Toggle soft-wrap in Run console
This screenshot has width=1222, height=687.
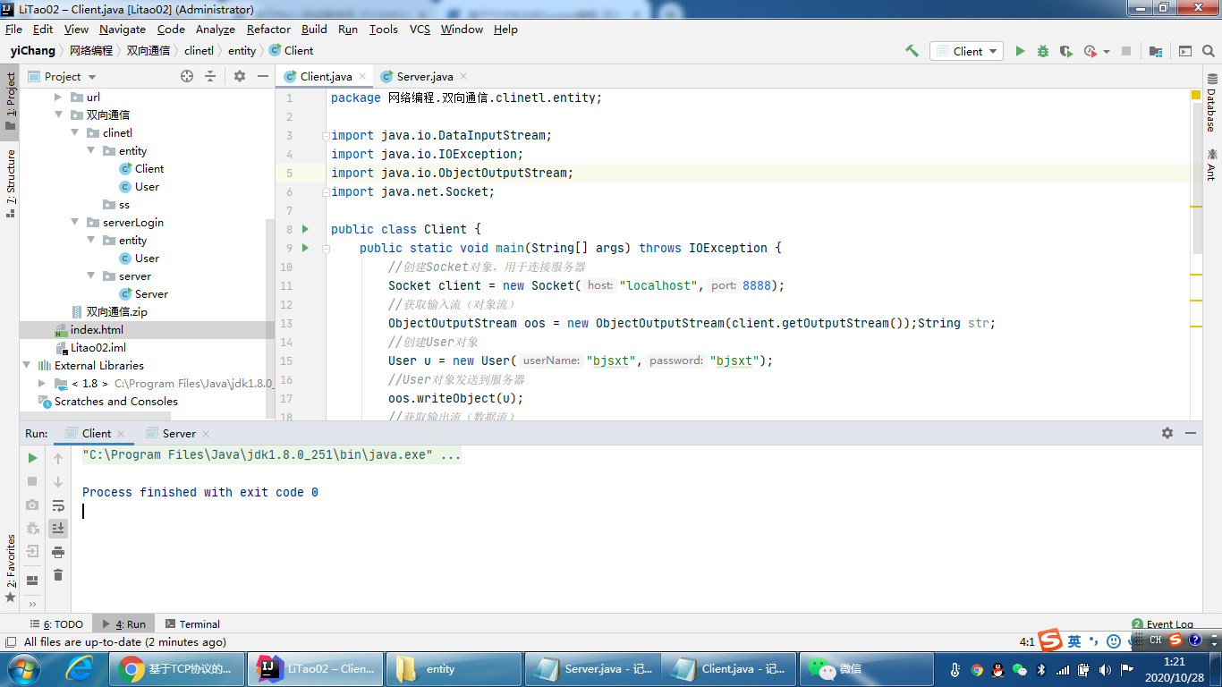click(58, 505)
